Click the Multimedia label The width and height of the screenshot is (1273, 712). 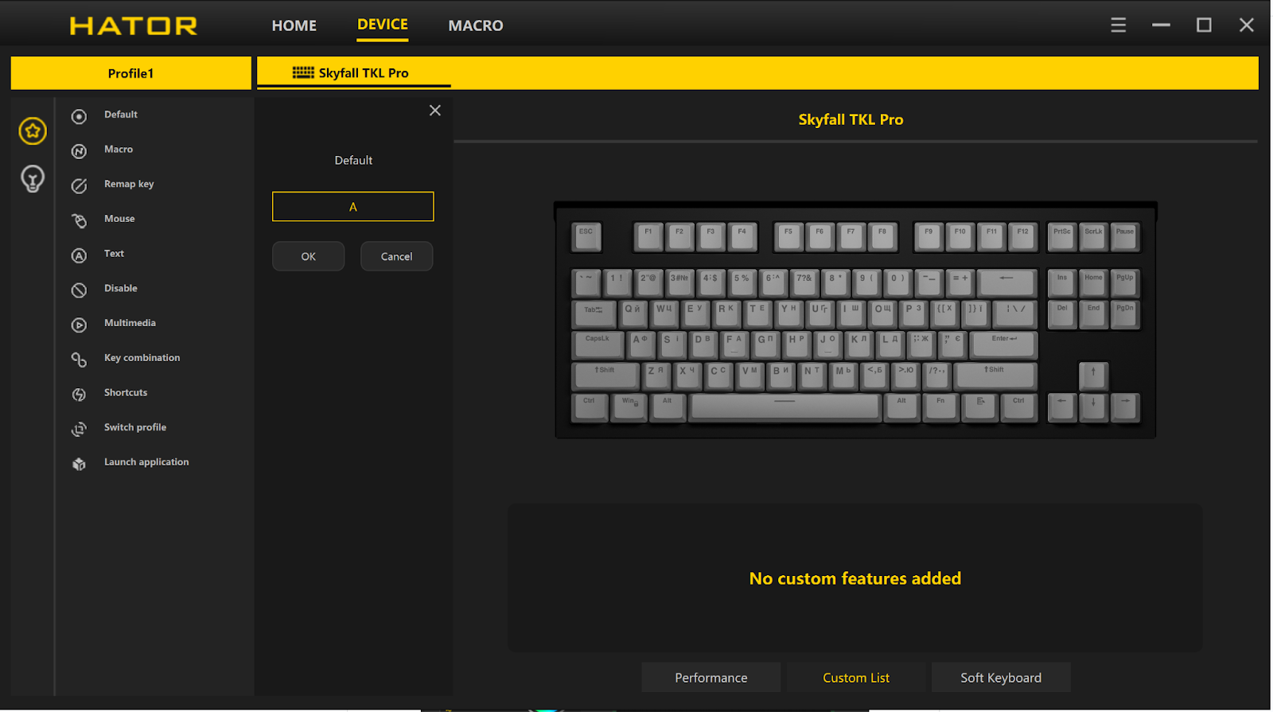click(x=130, y=323)
